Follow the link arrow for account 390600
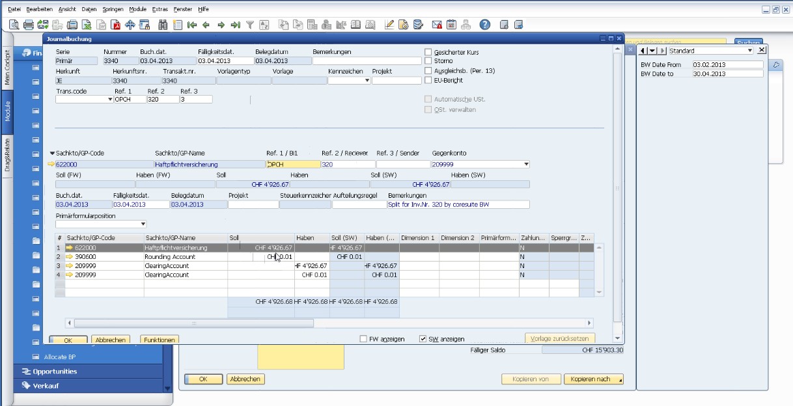The height and width of the screenshot is (406, 793). pyautogui.click(x=69, y=257)
